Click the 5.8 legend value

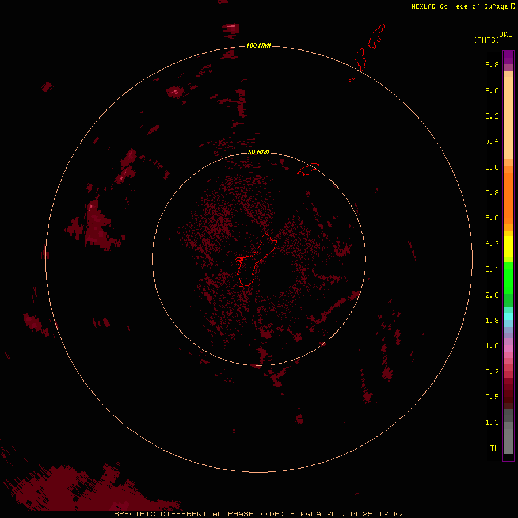pos(492,193)
